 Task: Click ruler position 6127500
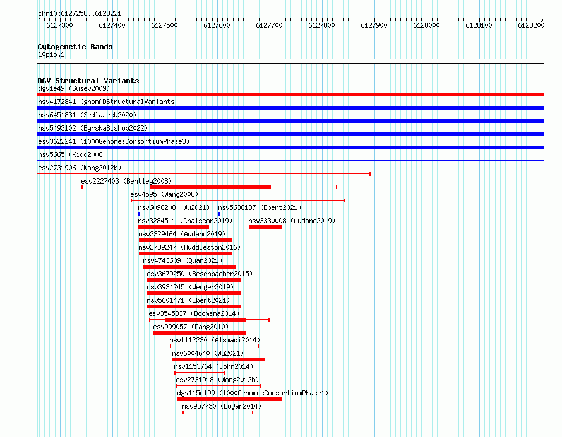coord(164,25)
